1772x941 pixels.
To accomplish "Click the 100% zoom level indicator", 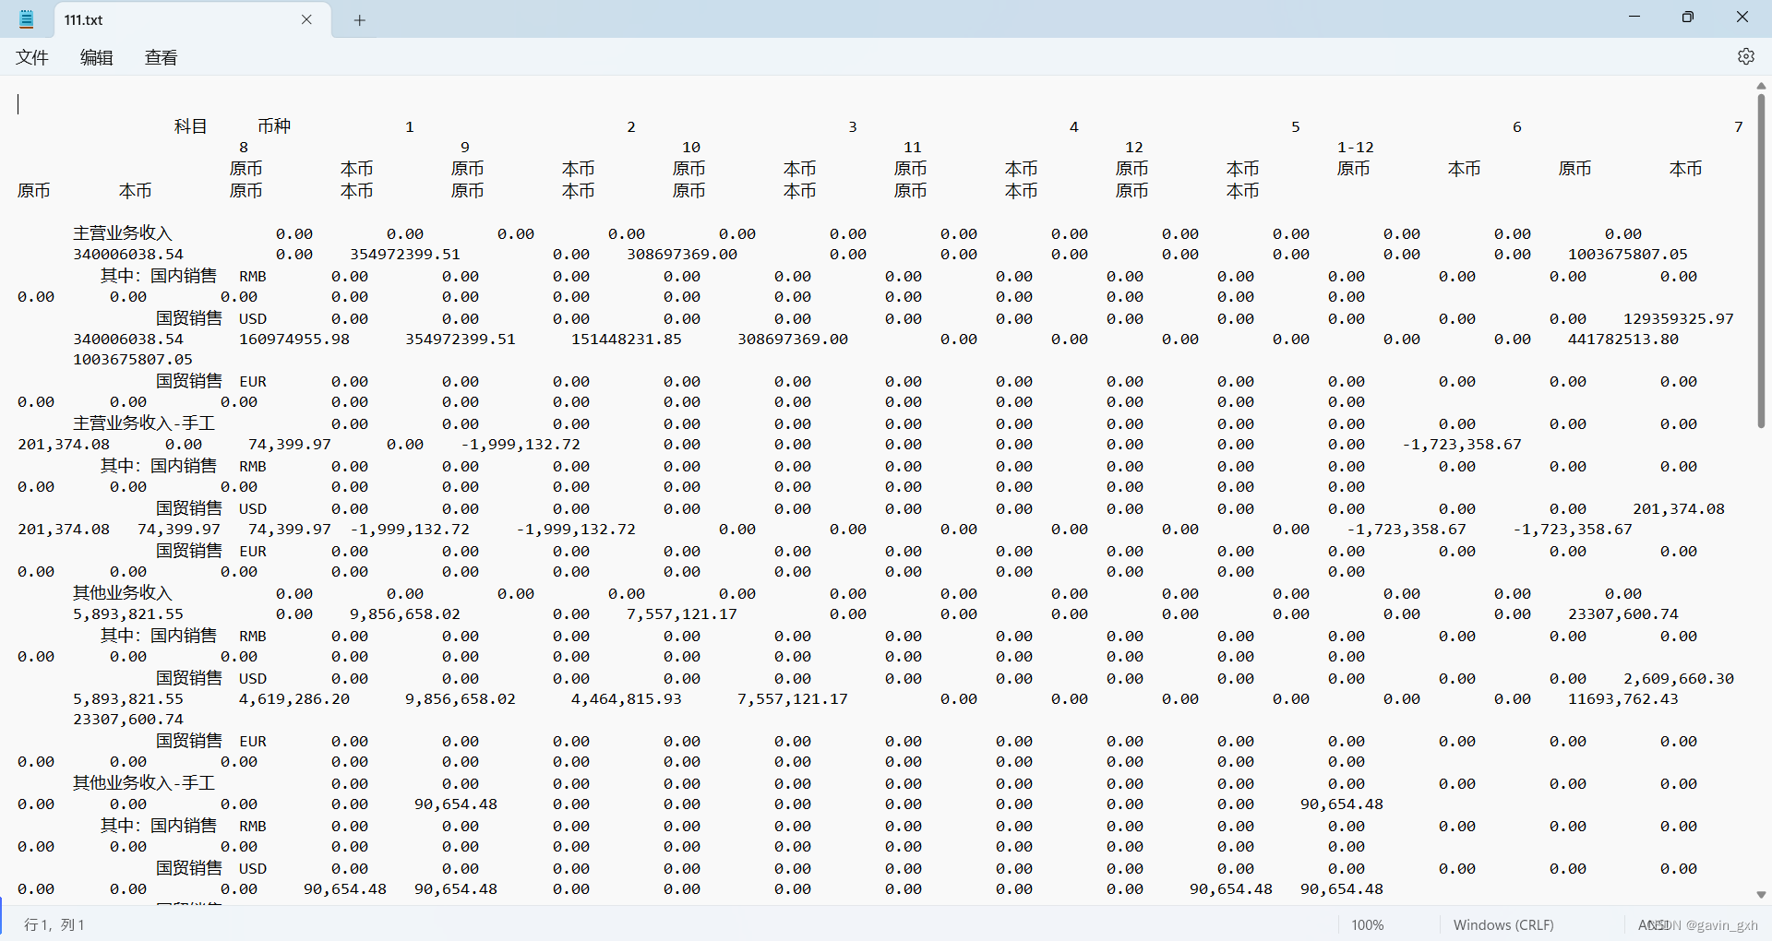I will click(1368, 924).
